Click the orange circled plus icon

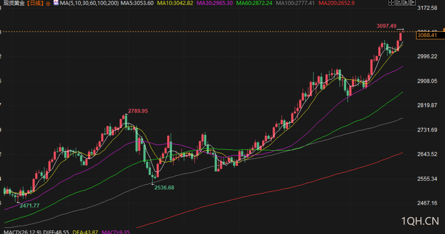[x=48, y=3]
